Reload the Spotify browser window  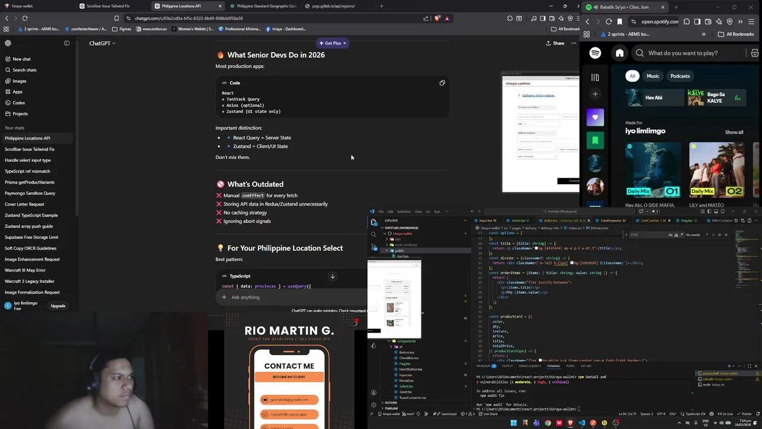(608, 21)
